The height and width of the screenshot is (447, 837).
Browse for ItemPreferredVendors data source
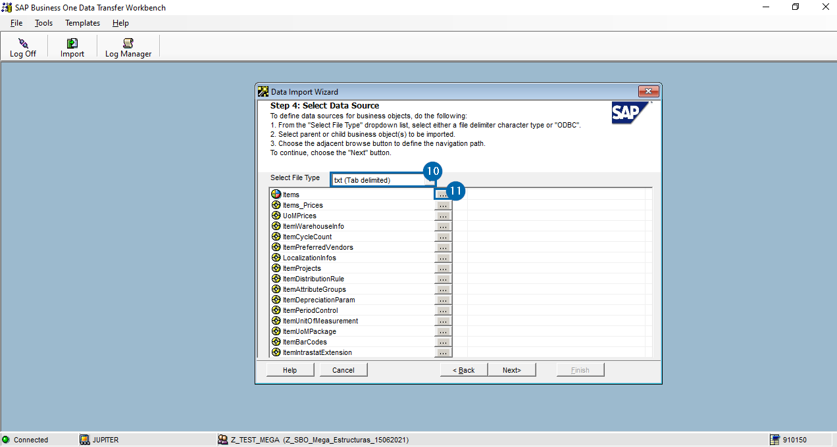(443, 247)
